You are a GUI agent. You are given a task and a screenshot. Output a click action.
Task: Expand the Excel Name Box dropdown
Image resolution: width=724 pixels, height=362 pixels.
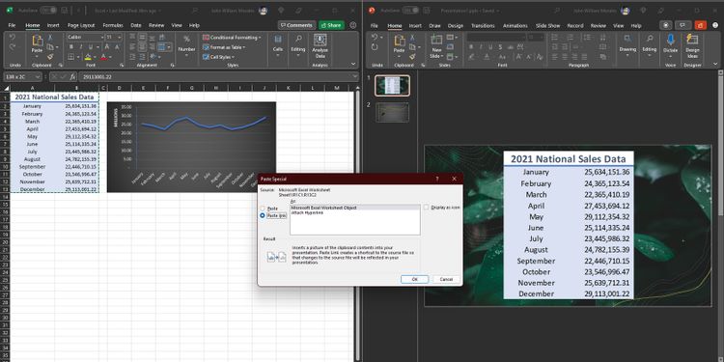click(38, 77)
